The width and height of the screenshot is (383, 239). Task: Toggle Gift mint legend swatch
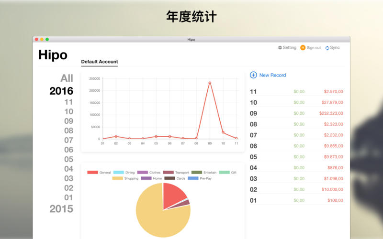225,173
